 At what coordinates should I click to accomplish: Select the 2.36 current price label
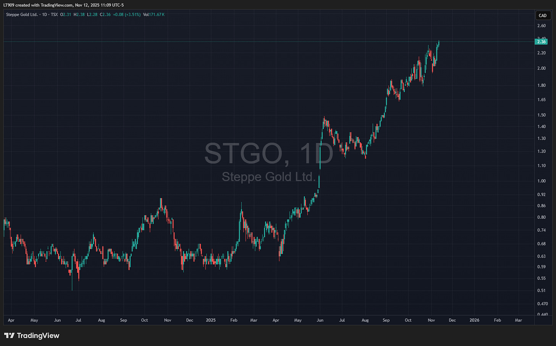click(x=541, y=42)
